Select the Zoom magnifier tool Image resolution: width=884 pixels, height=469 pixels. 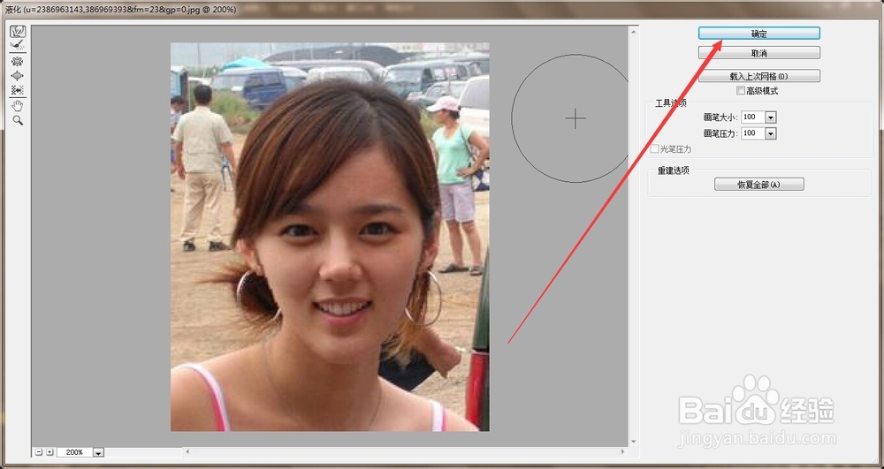pos(18,120)
